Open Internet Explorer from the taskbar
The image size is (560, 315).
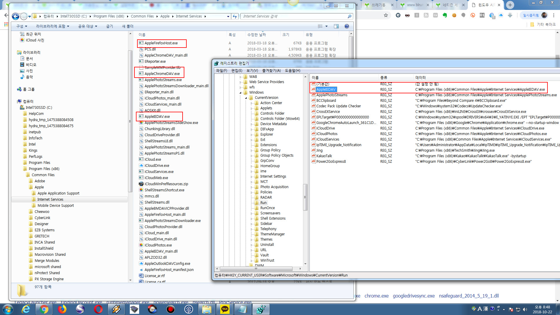coord(26,309)
